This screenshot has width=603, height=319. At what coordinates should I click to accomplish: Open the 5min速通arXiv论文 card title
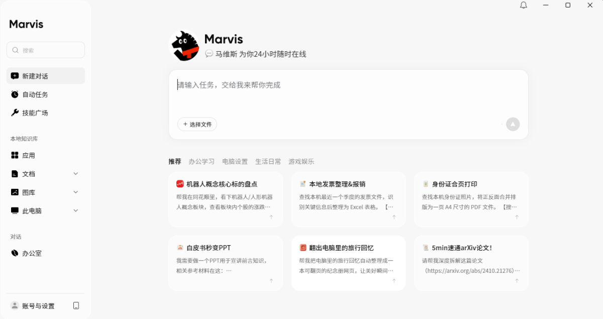click(462, 248)
